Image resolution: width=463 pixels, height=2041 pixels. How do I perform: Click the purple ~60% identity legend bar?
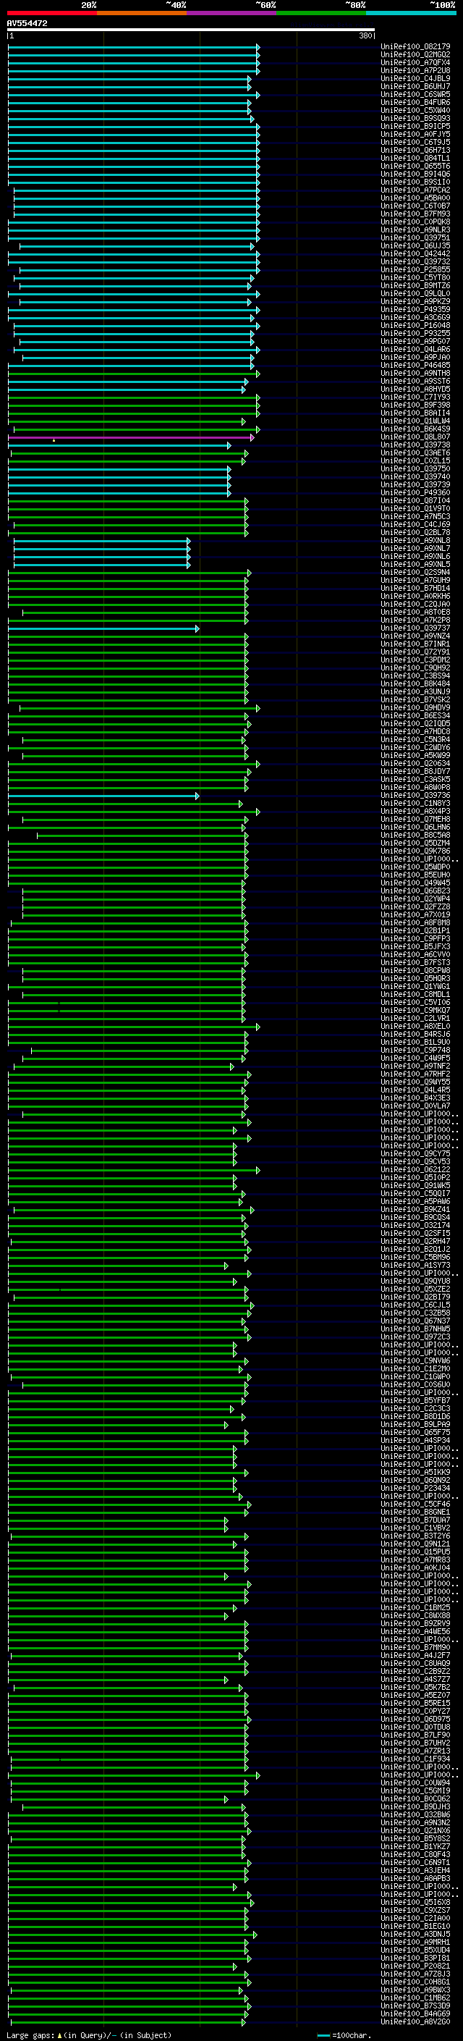pyautogui.click(x=232, y=13)
